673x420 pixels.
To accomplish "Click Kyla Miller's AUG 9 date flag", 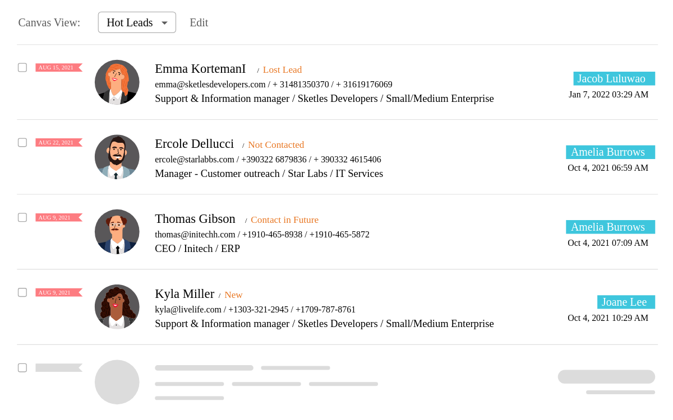I will point(58,292).
